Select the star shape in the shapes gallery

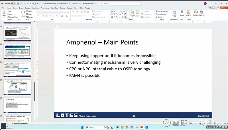click(x=125, y=17)
